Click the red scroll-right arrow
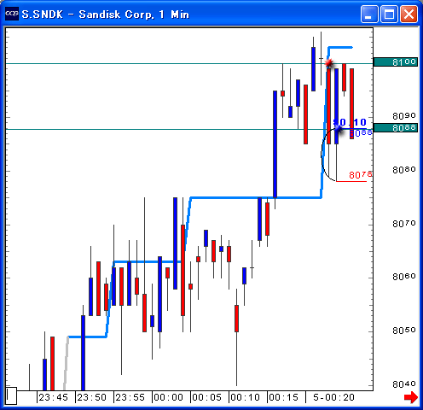Screen dimensions: 423x410 pyautogui.click(x=411, y=397)
